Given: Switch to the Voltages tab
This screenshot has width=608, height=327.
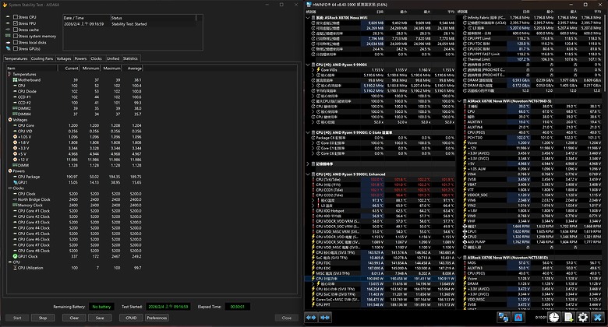Looking at the screenshot, I should (x=64, y=58).
